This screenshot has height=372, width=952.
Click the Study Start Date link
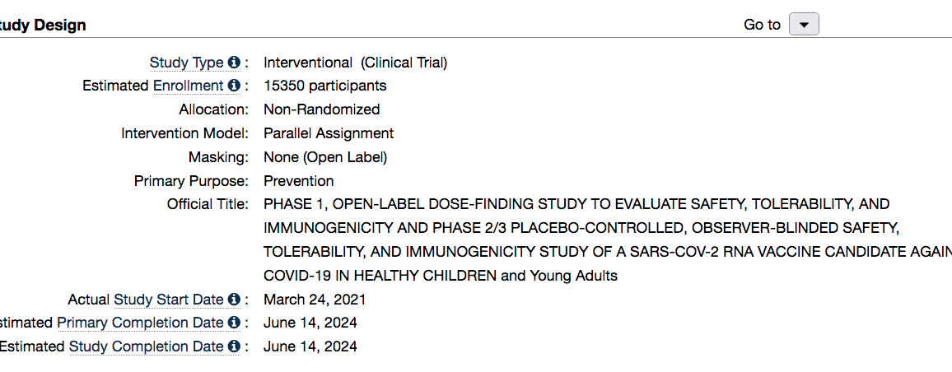169,300
